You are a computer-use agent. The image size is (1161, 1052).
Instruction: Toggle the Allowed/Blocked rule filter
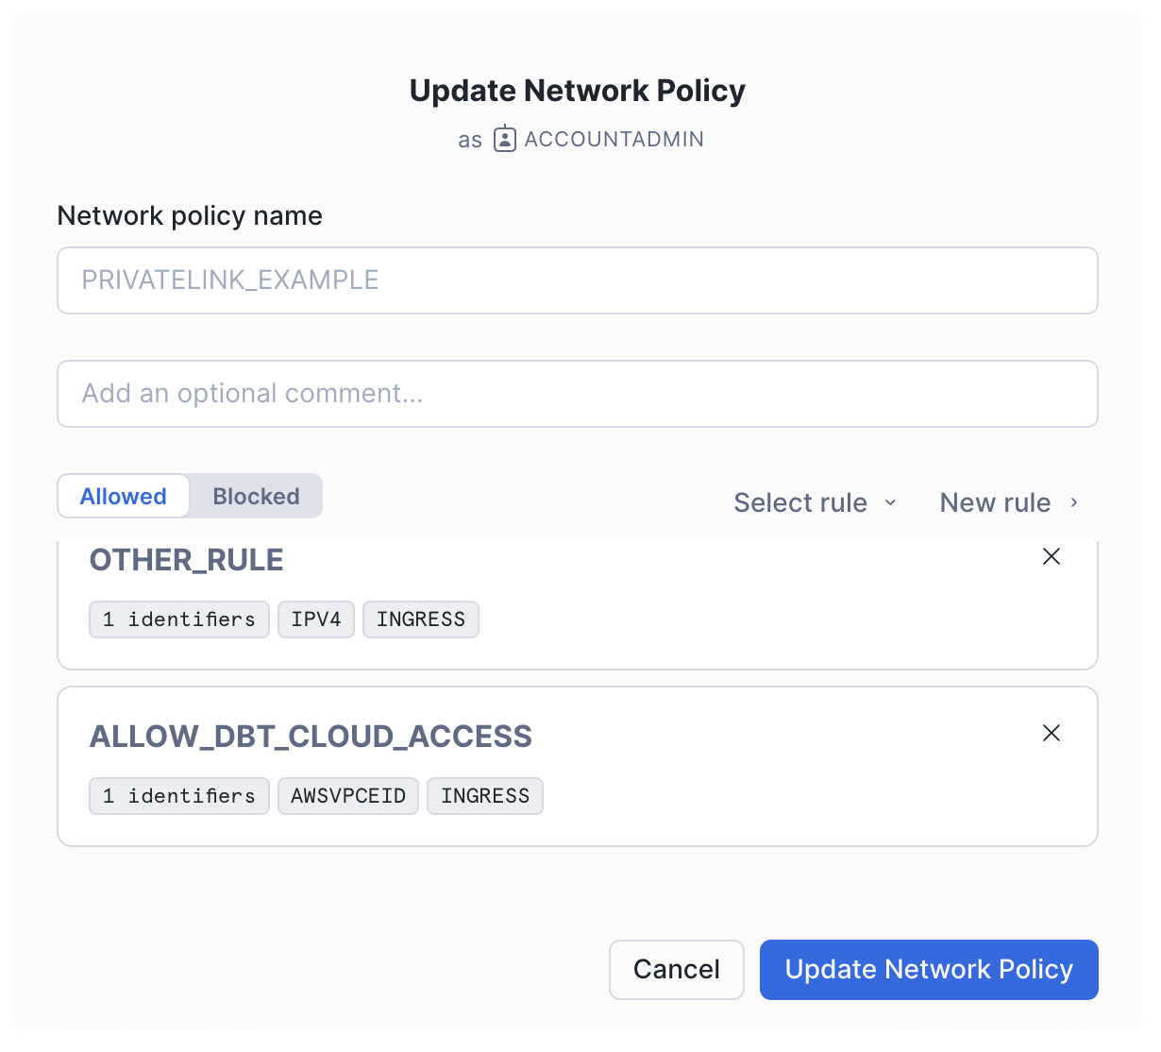[189, 496]
